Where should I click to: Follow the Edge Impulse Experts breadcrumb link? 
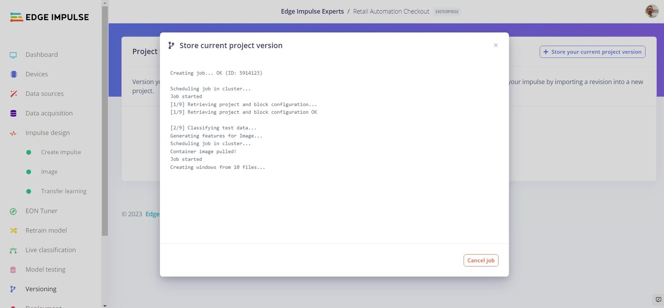coord(312,12)
